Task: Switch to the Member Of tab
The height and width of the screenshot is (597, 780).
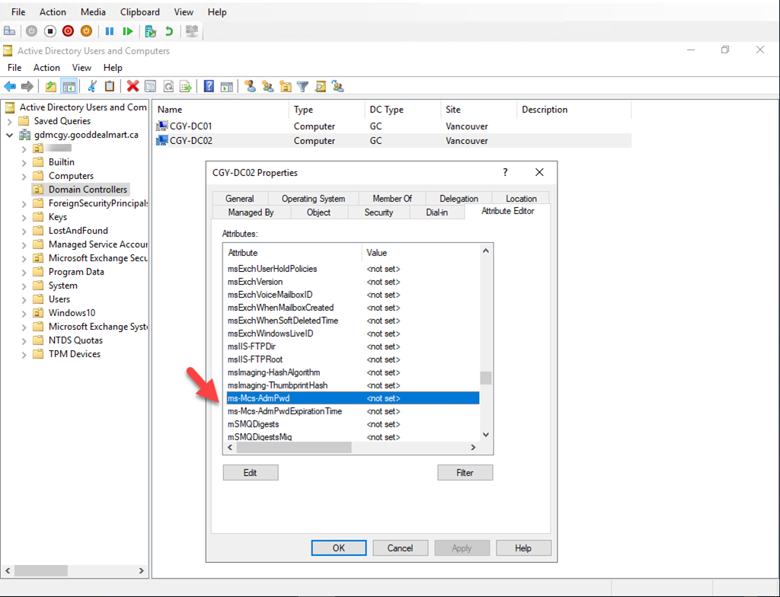Action: point(392,199)
